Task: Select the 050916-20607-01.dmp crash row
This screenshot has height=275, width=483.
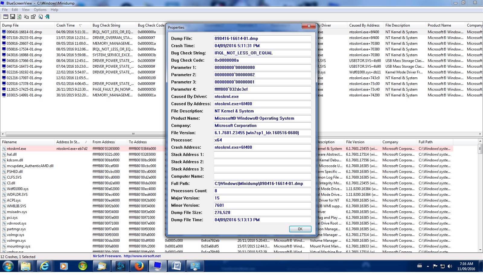Action: tap(24, 44)
